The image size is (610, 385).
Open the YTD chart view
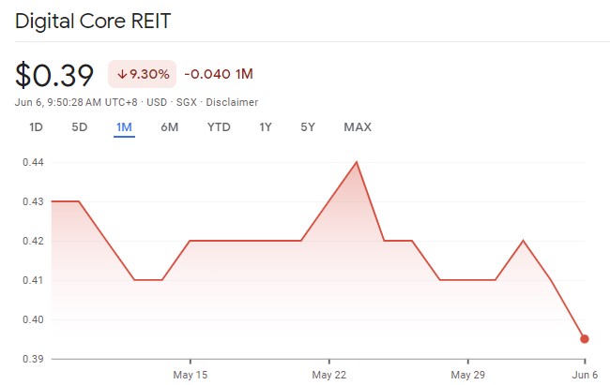[219, 127]
